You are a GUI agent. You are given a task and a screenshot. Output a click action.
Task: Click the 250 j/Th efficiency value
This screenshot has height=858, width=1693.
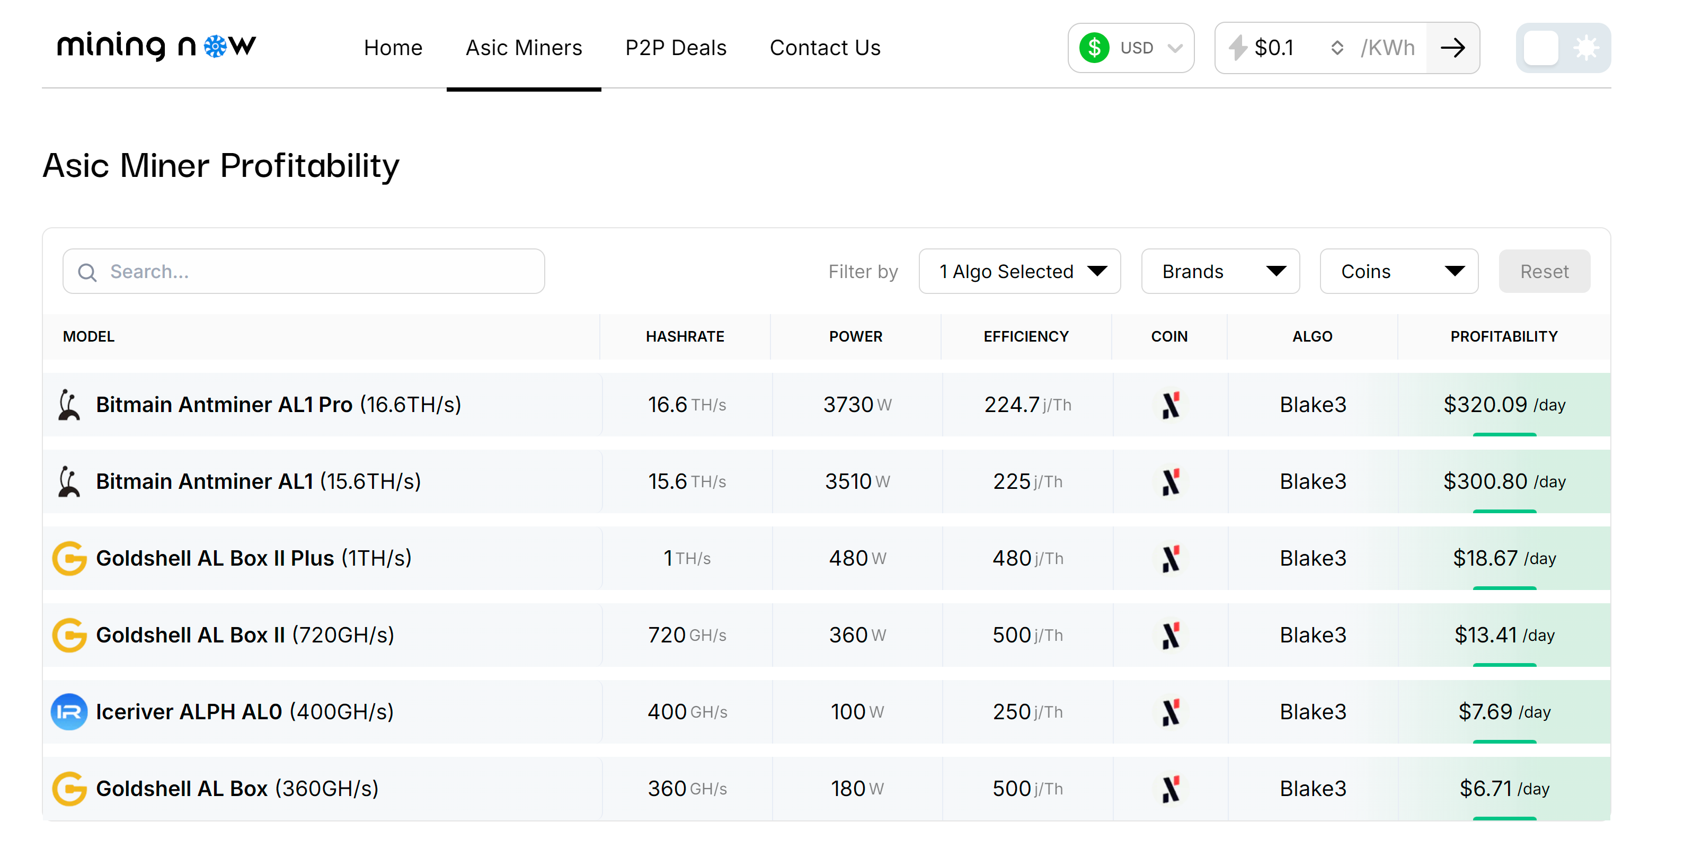click(1027, 712)
